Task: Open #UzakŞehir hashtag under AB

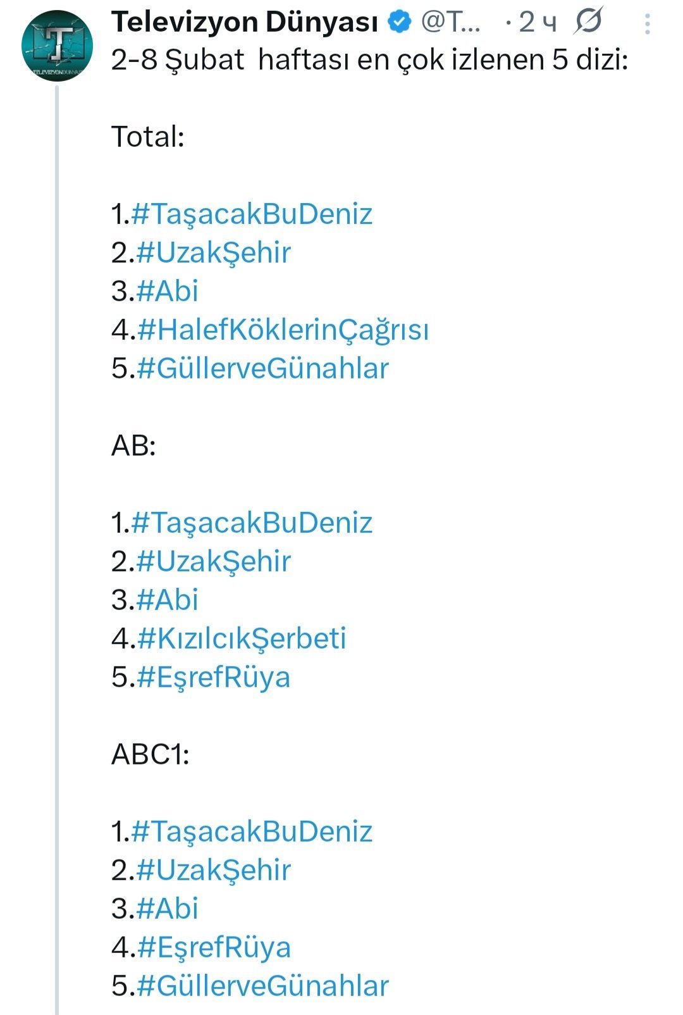Action: tap(213, 561)
